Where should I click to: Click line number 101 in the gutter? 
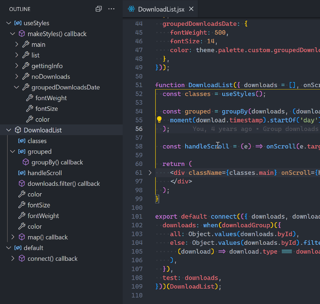137,216
